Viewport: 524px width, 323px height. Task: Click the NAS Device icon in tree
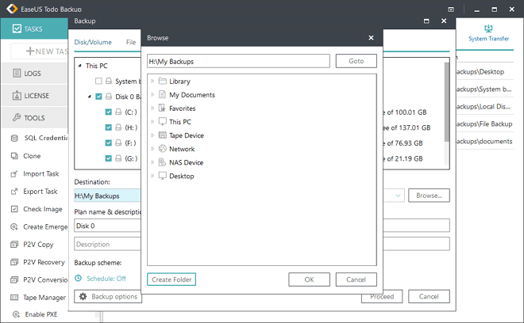tap(162, 162)
